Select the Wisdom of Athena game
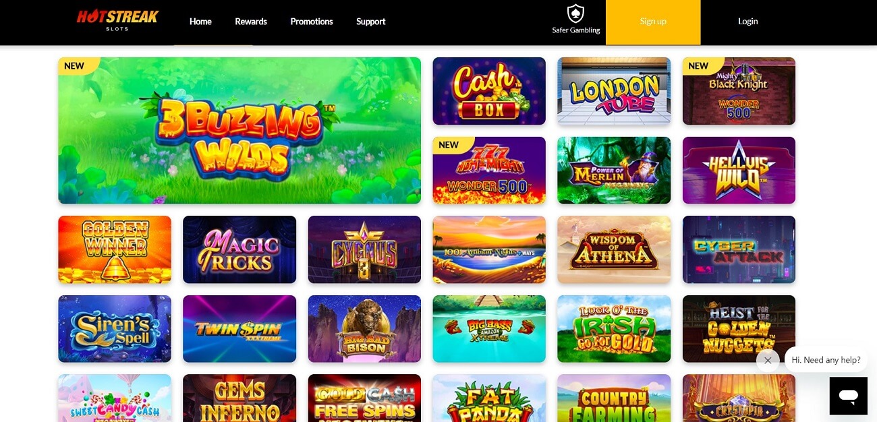 pos(614,249)
